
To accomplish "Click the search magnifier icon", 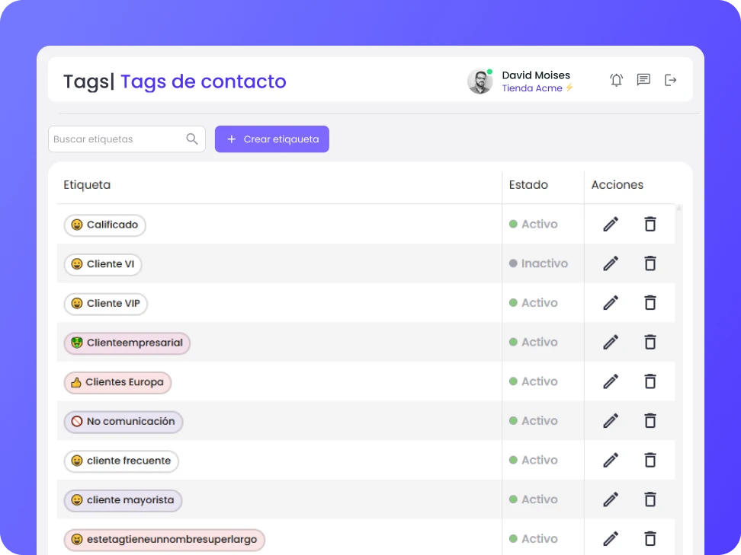I will click(x=191, y=139).
